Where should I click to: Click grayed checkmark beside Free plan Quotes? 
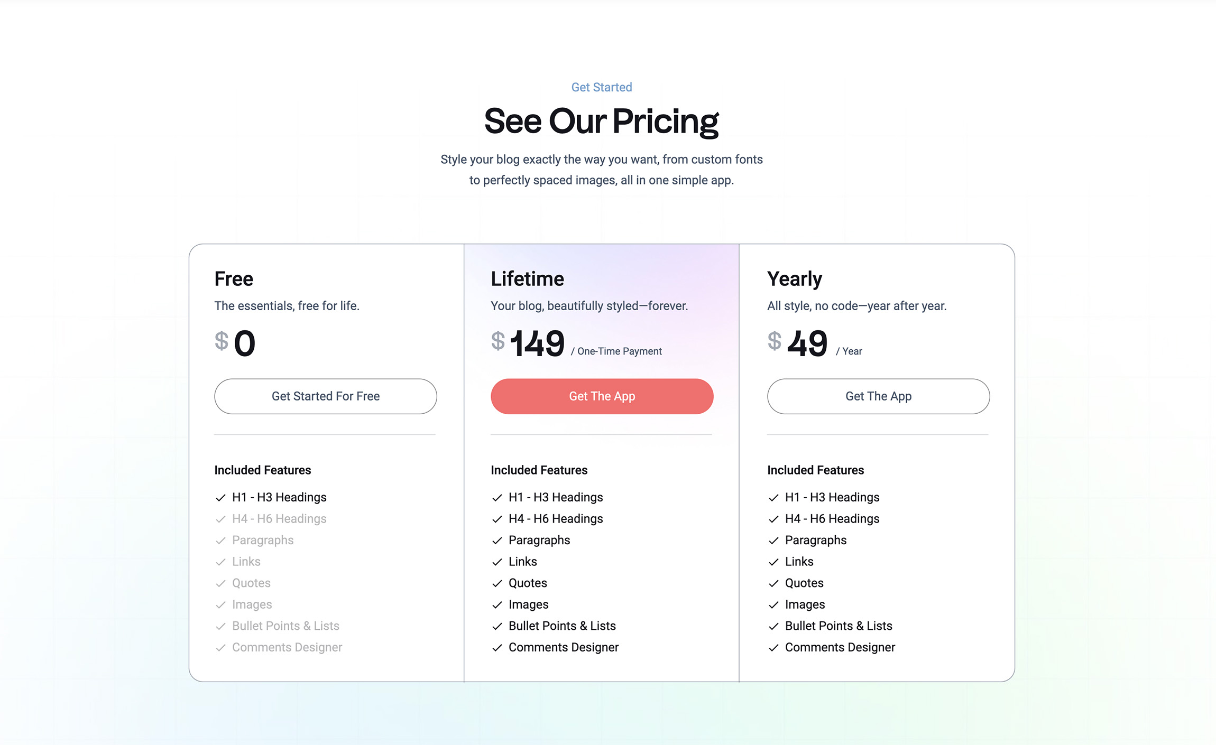pos(220,583)
